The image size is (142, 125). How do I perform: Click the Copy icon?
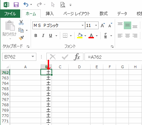21,30
